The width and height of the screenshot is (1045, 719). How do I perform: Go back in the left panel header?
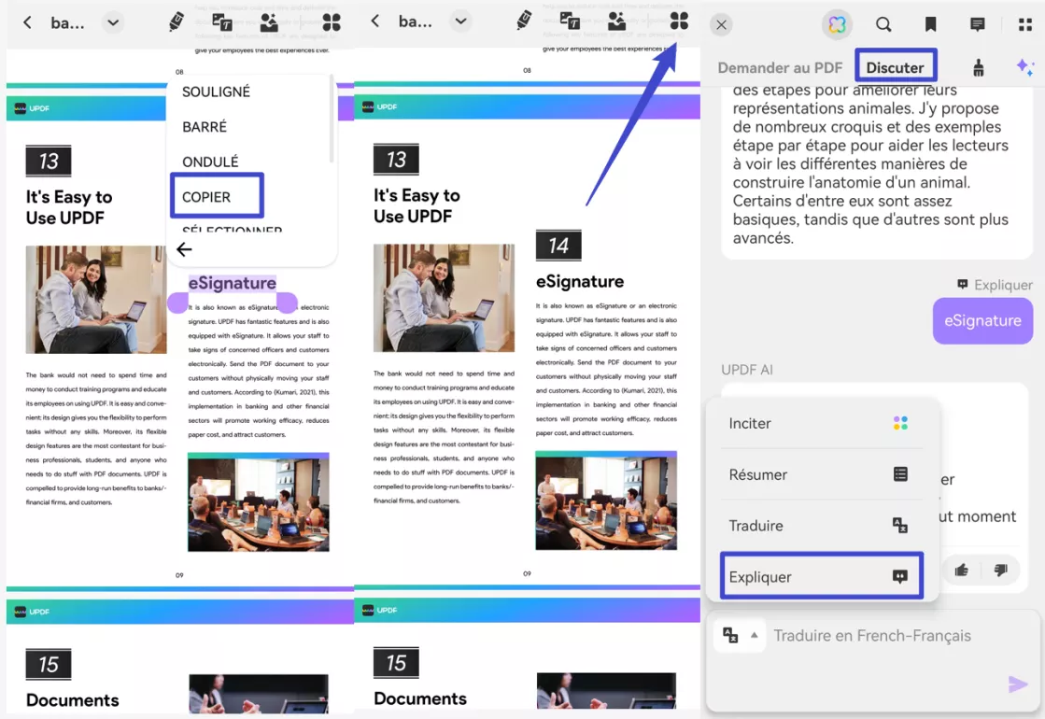[x=27, y=22]
